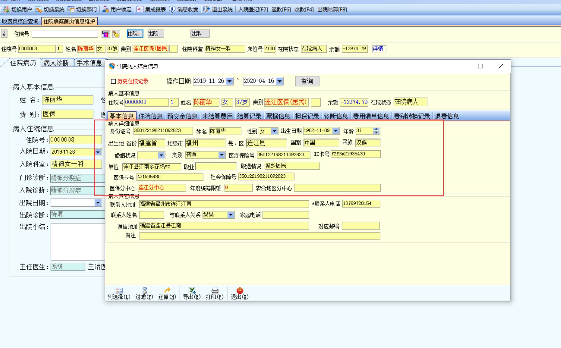Open 集成报表 integrated reports icon
The width and height of the screenshot is (561, 348).
[x=140, y=9]
